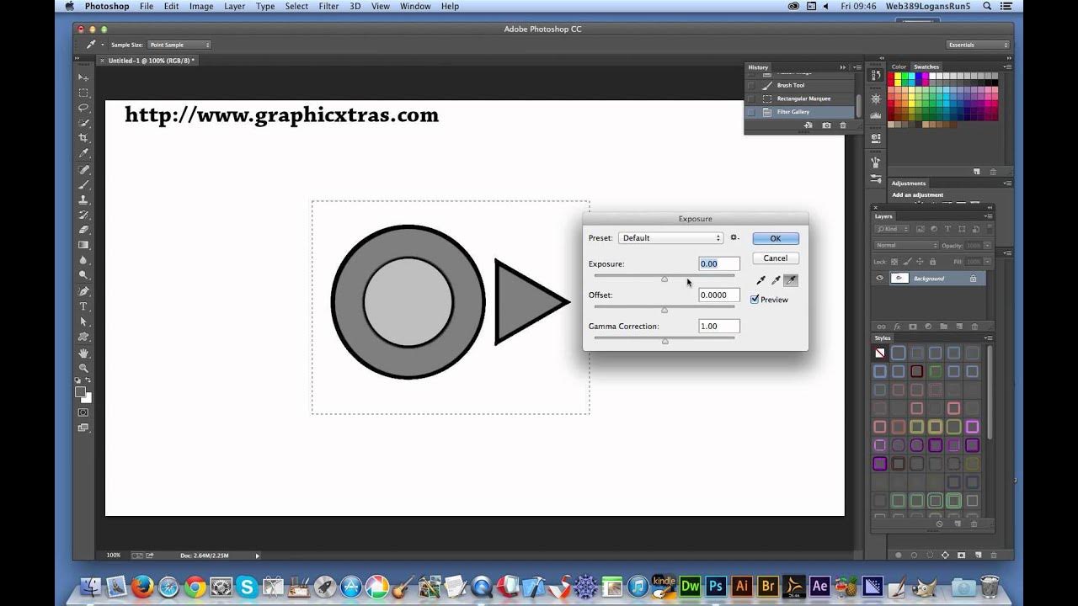Click OK in the Exposure dialog
This screenshot has height=606, width=1078.
[x=776, y=238]
